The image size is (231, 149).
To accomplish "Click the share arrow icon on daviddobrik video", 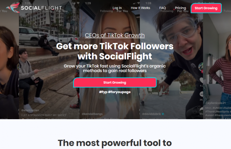I will coord(201,109).
